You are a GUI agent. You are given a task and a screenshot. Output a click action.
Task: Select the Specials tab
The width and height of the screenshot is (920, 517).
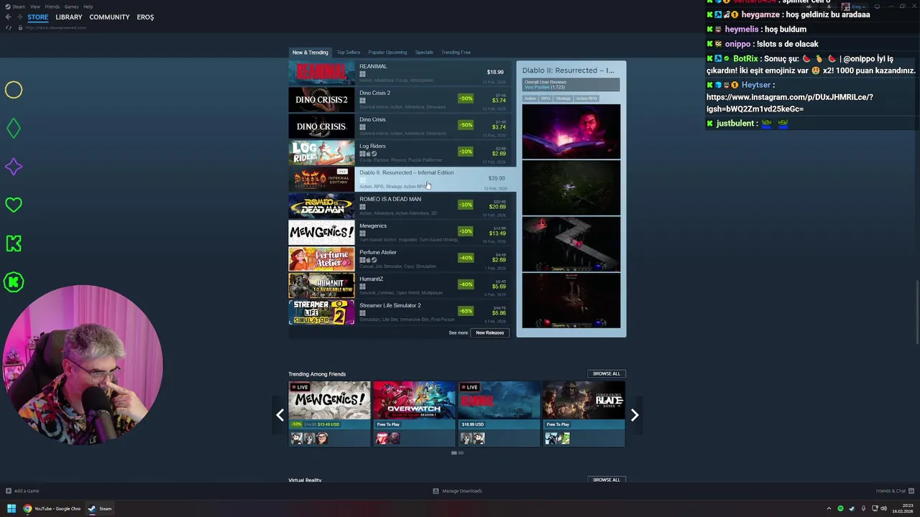424,52
